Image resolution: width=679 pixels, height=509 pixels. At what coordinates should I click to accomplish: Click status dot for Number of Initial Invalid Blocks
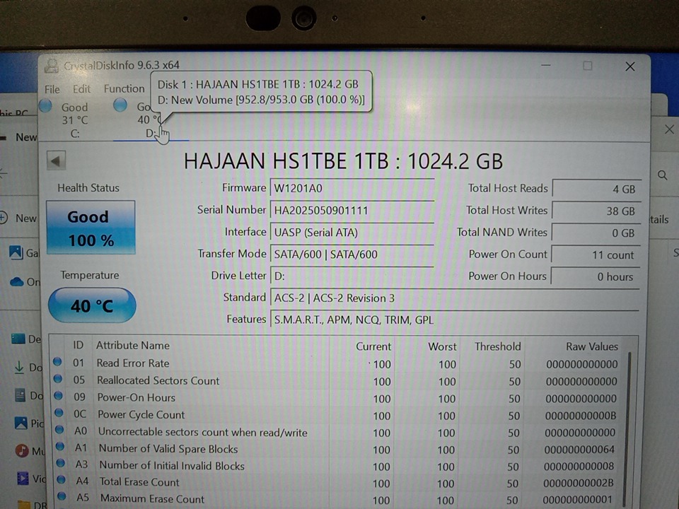tap(61, 463)
